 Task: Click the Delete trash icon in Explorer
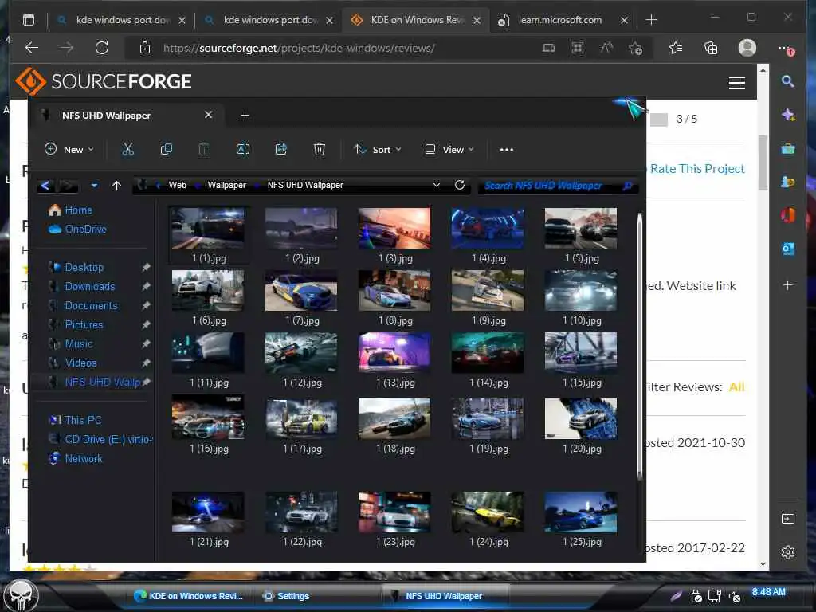pyautogui.click(x=319, y=149)
